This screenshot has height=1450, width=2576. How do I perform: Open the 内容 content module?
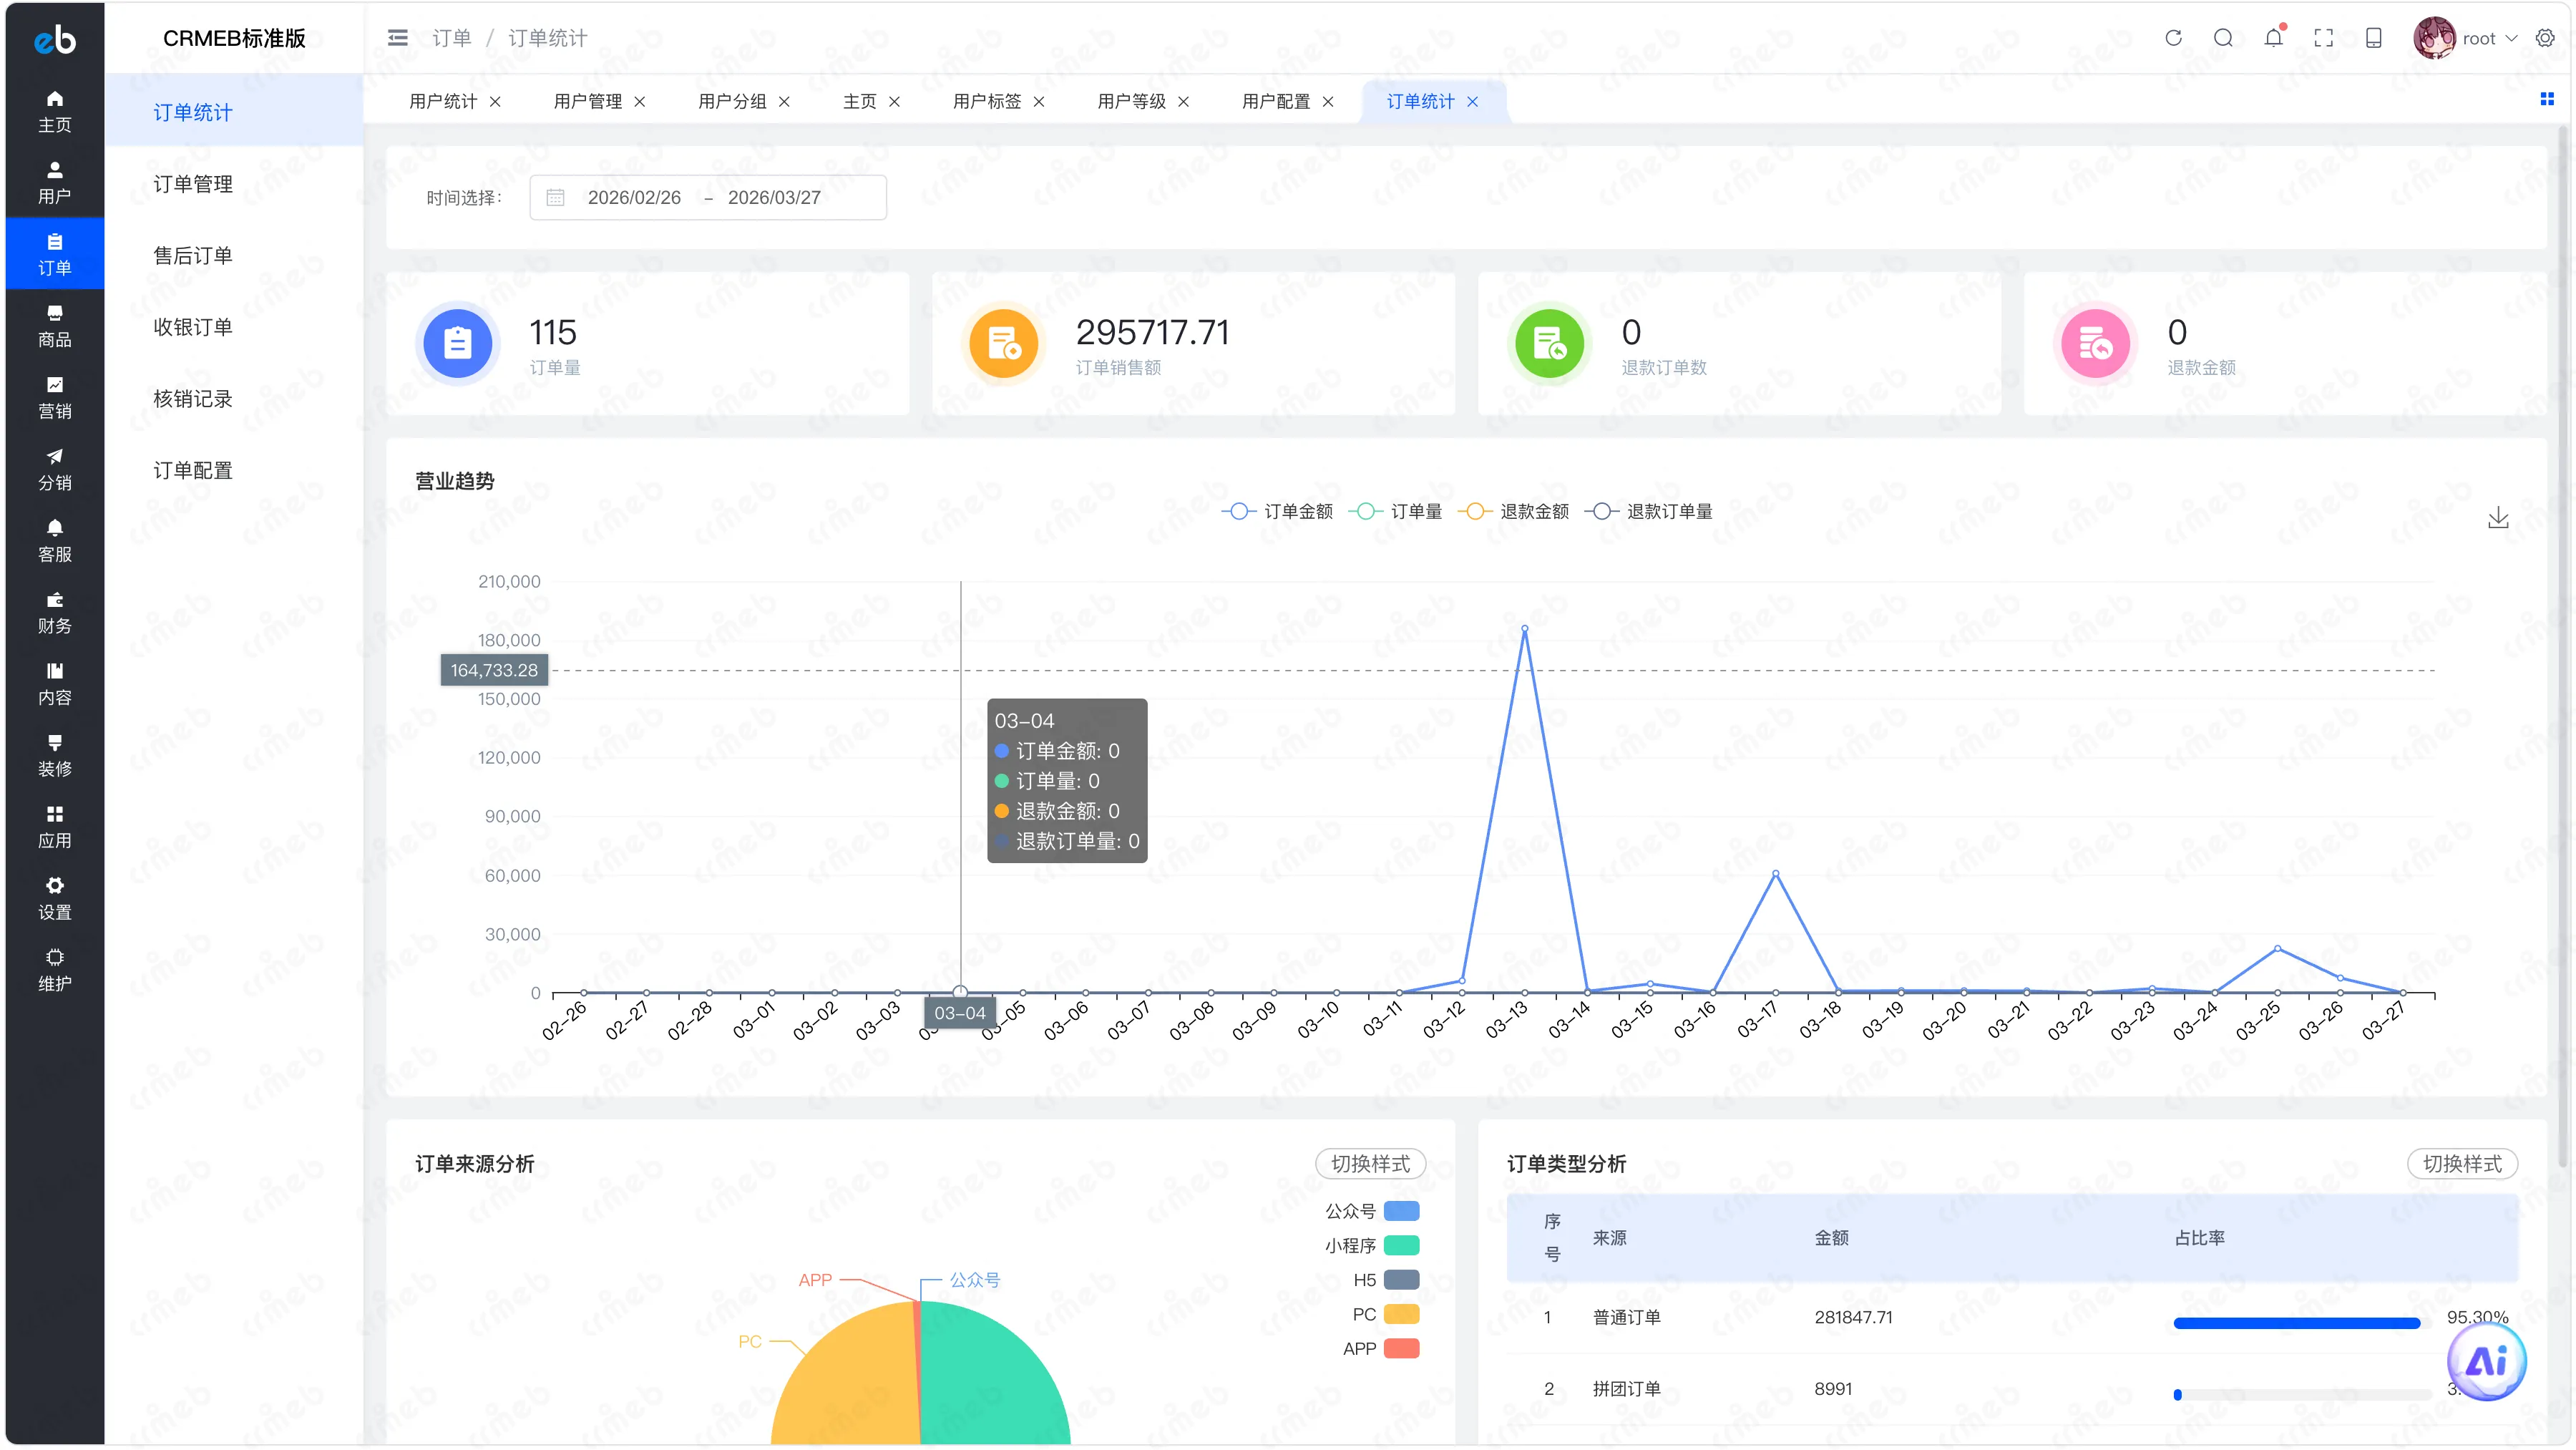coord(54,684)
